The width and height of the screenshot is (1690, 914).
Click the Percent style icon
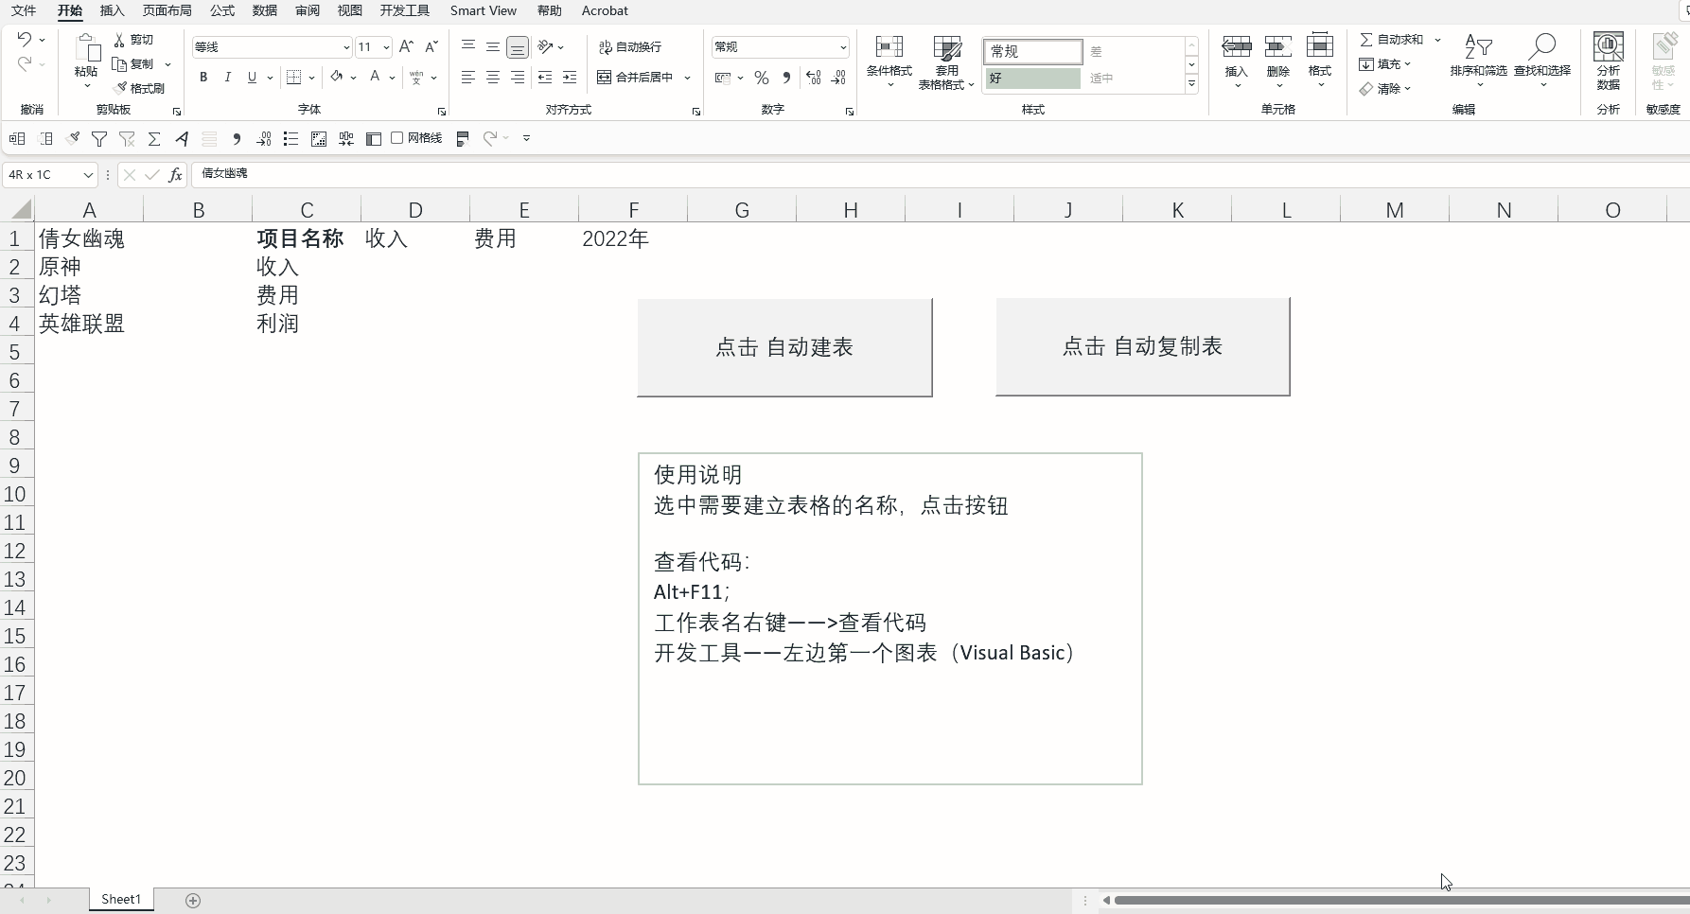click(762, 78)
